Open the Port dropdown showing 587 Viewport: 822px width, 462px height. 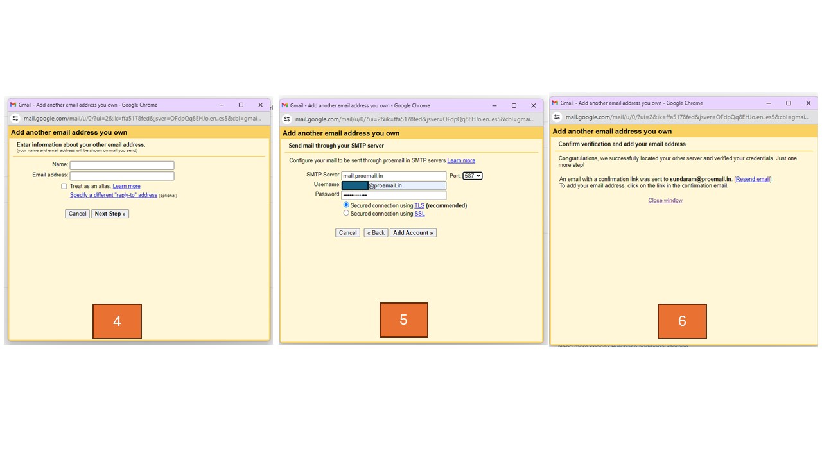473,176
